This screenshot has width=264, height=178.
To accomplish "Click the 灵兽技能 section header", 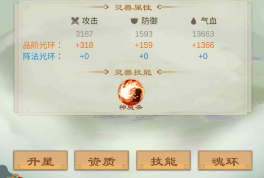I will [x=133, y=73].
